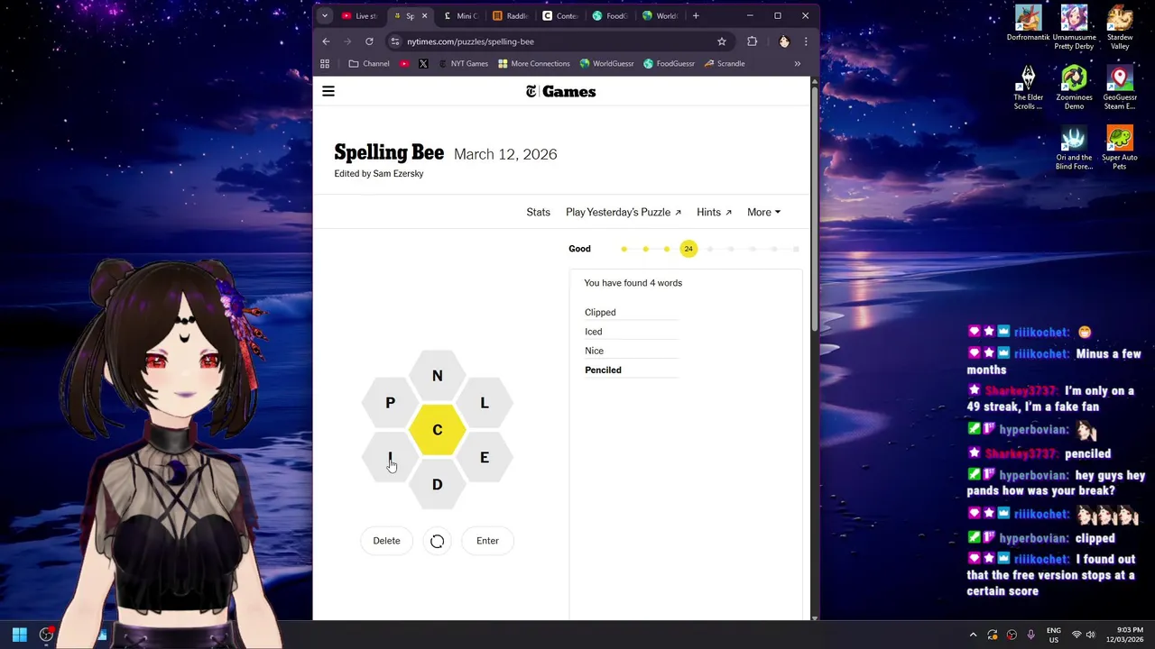Switch to the WorldGuessr tab
Screen dimensions: 1155x649
661,15
